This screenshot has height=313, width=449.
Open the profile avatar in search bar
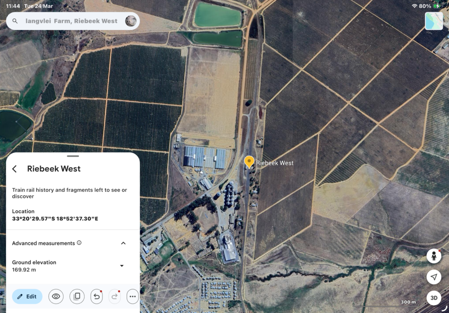(x=131, y=21)
